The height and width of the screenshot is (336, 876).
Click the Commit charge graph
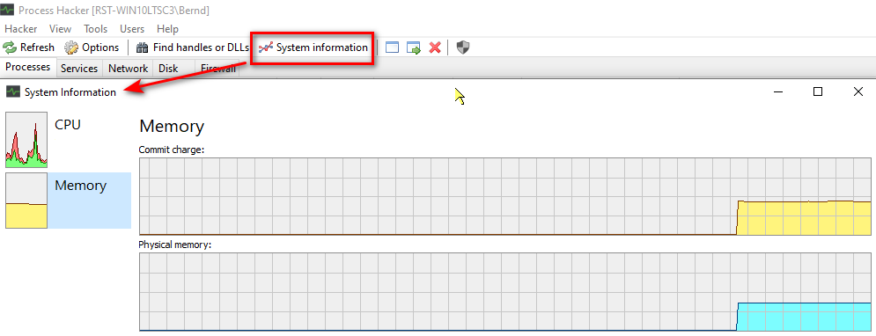coord(505,196)
